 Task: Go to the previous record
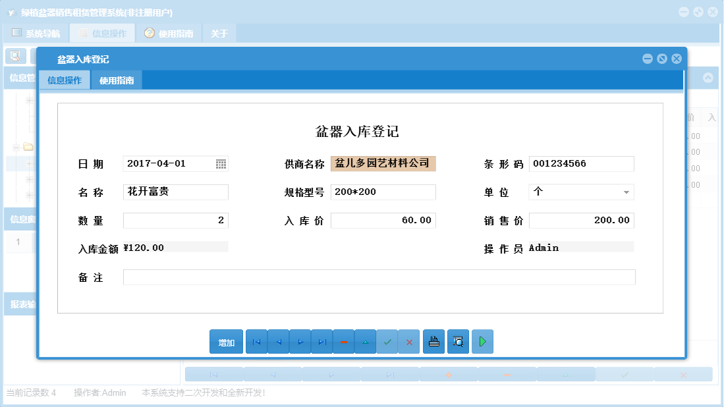[278, 341]
